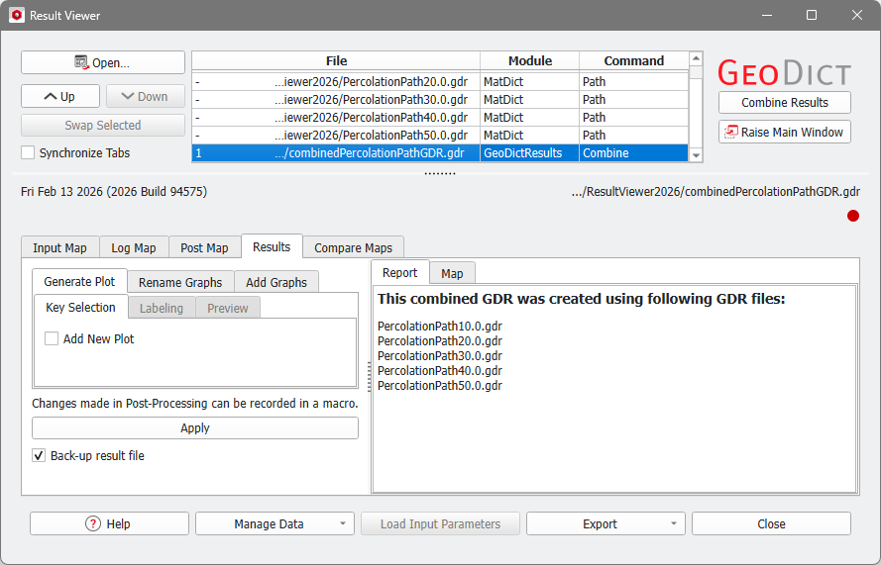Expand the Export dropdown arrow

click(674, 524)
